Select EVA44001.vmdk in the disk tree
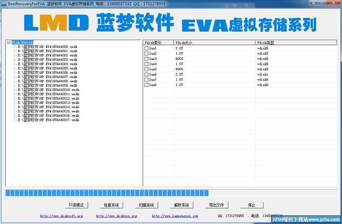The height and width of the screenshot is (224, 342). tap(48, 51)
